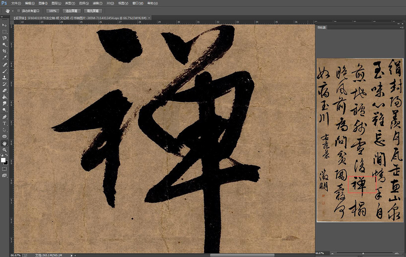This screenshot has height=257, width=406.
Task: Click the navigator red view box
Action: pyautogui.click(x=362, y=185)
